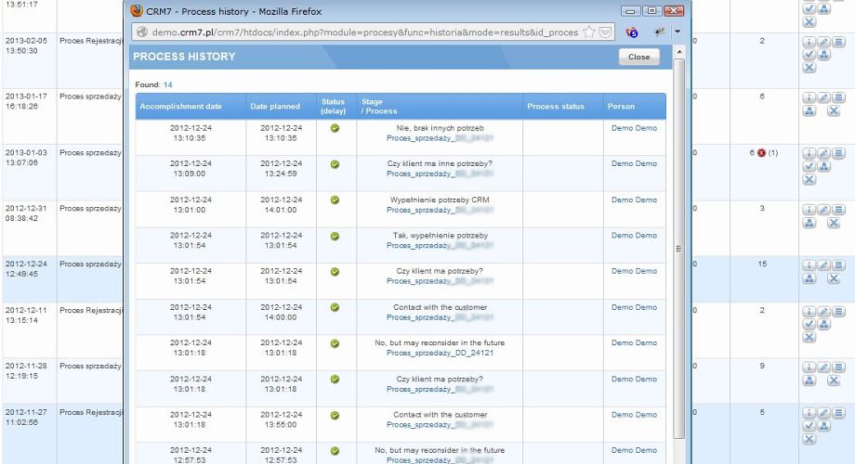This screenshot has height=464, width=855.
Task: Open list icon in 2012-12-31 08:38:42 row
Action: pos(838,210)
